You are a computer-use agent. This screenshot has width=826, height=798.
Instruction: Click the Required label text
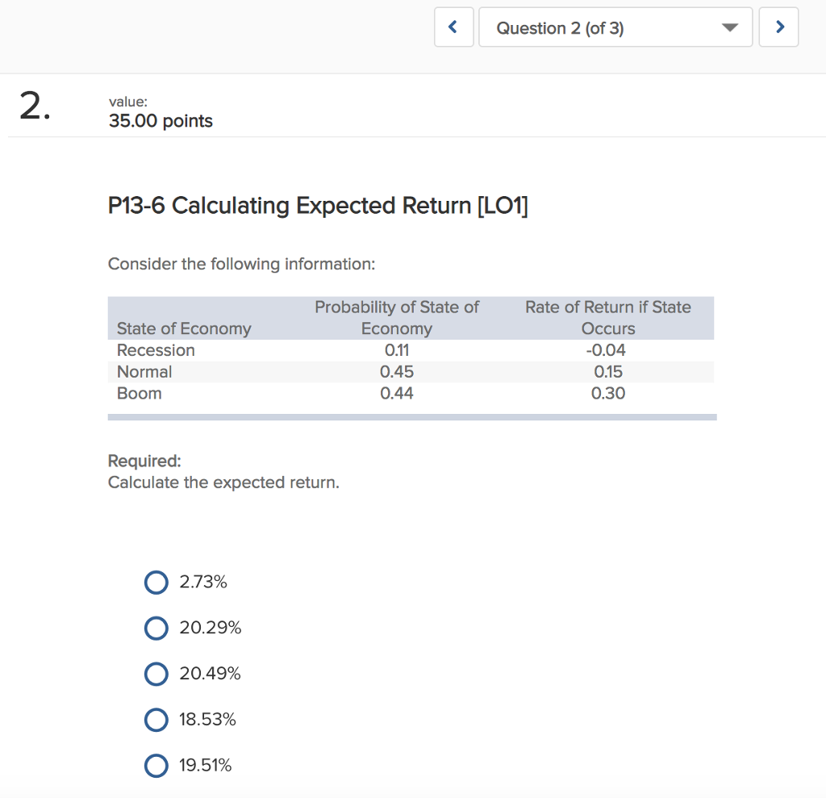(x=144, y=461)
